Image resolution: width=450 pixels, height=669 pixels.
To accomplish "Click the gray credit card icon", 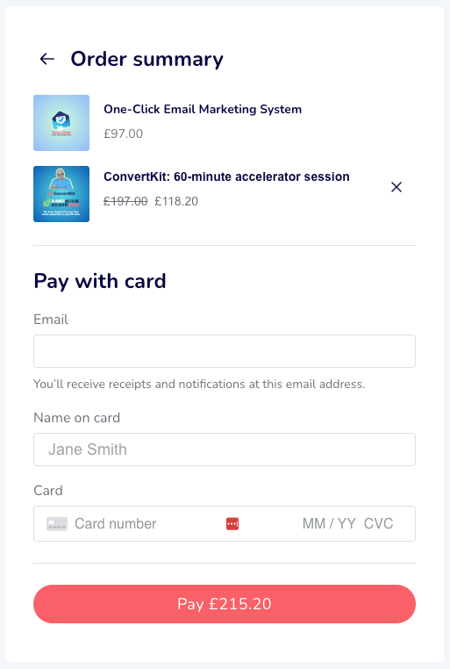I will [57, 523].
